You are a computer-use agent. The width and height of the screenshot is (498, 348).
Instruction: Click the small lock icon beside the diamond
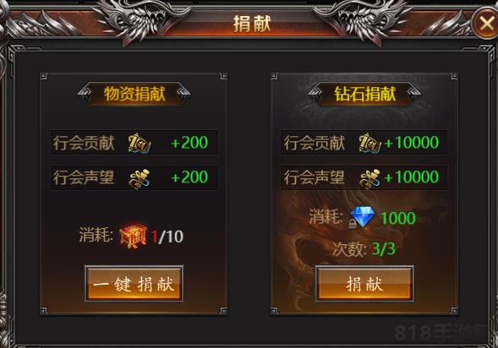click(x=353, y=224)
